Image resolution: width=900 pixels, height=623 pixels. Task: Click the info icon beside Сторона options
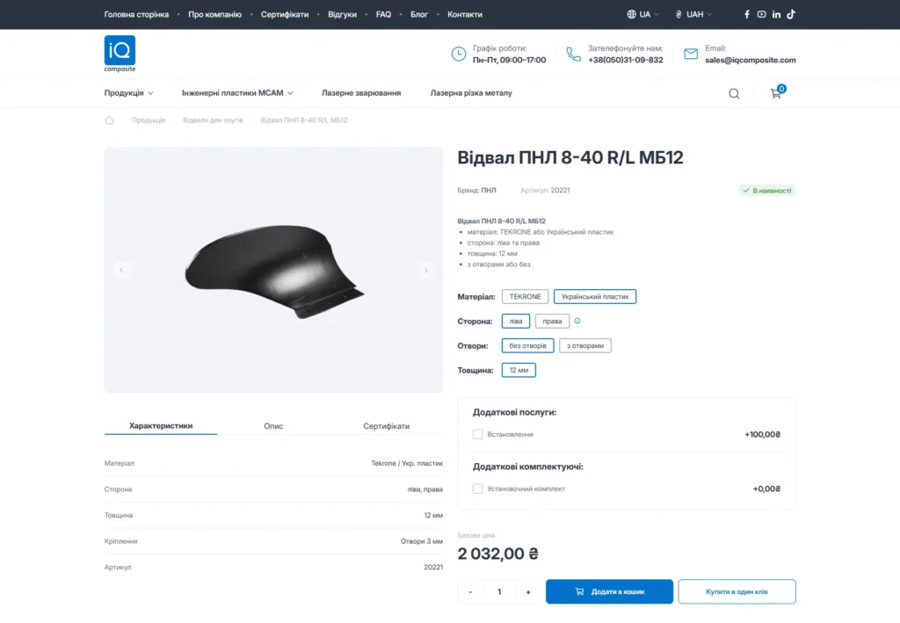pos(577,321)
